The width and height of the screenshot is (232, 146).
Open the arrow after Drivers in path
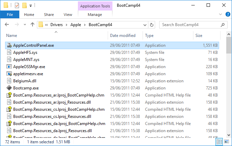66,25
